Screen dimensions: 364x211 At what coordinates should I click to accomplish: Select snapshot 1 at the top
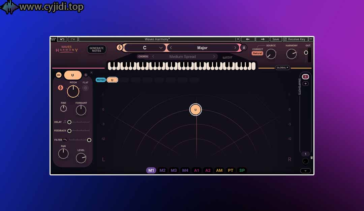305,77
